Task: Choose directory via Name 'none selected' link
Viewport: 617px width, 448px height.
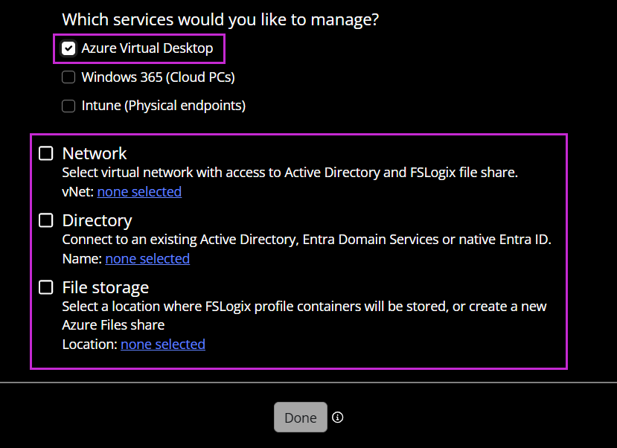Action: point(147,259)
